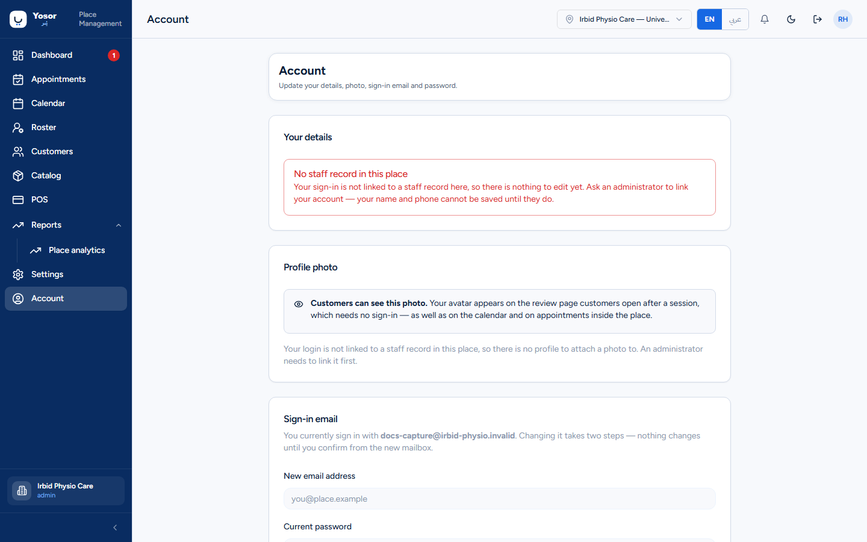Click the building icon beside Irbid Physio Care
Image resolution: width=867 pixels, height=542 pixels.
pyautogui.click(x=22, y=491)
